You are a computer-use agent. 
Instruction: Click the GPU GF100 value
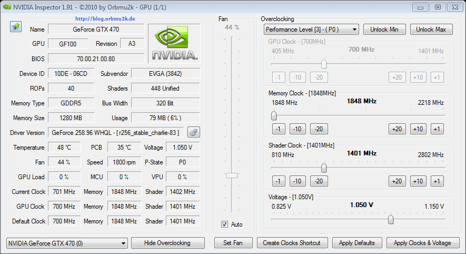click(x=68, y=44)
